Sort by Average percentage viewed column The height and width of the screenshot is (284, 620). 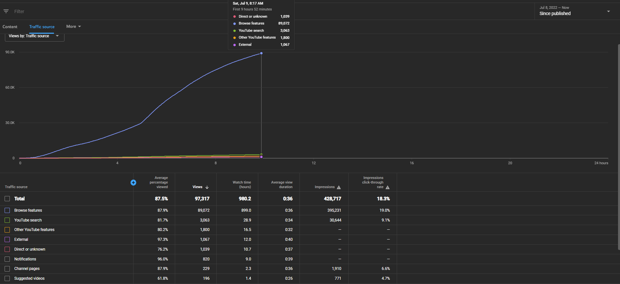(x=159, y=183)
